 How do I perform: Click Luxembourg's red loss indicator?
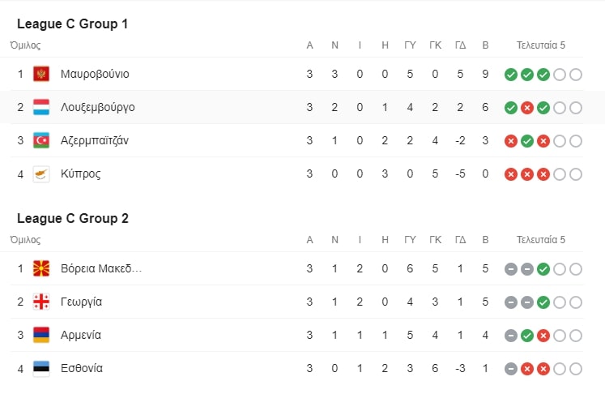526,108
